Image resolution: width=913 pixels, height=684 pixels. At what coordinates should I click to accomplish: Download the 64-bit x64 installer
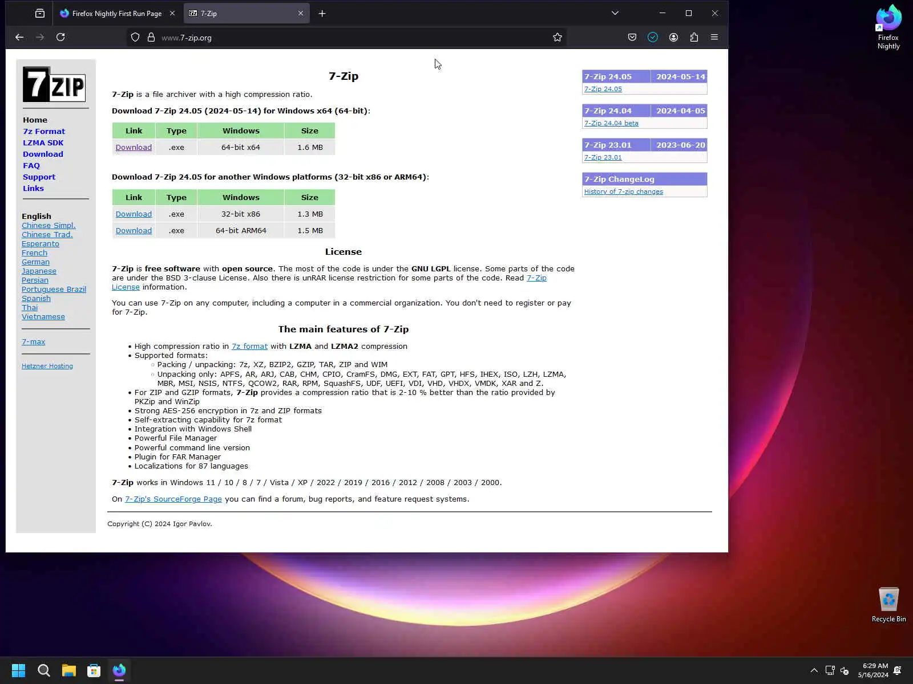[x=134, y=147]
